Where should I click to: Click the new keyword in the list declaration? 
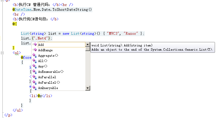coord(66,34)
